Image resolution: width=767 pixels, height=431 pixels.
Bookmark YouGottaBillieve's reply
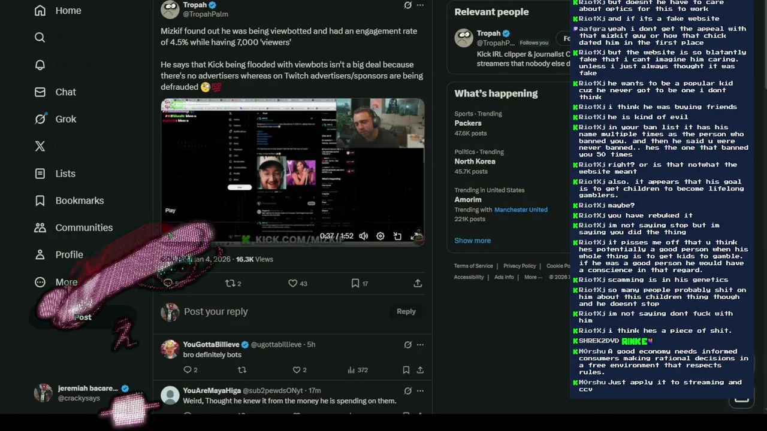[x=406, y=370]
